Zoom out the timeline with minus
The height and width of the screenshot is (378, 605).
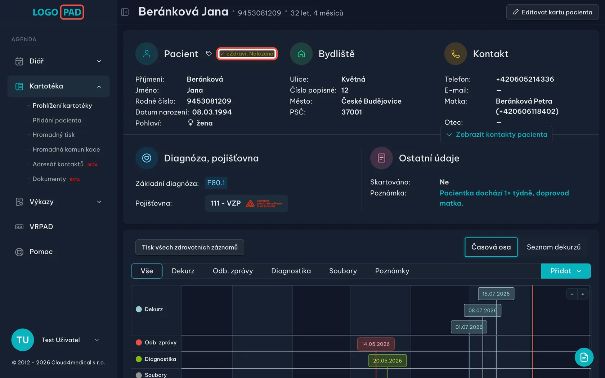[572, 294]
